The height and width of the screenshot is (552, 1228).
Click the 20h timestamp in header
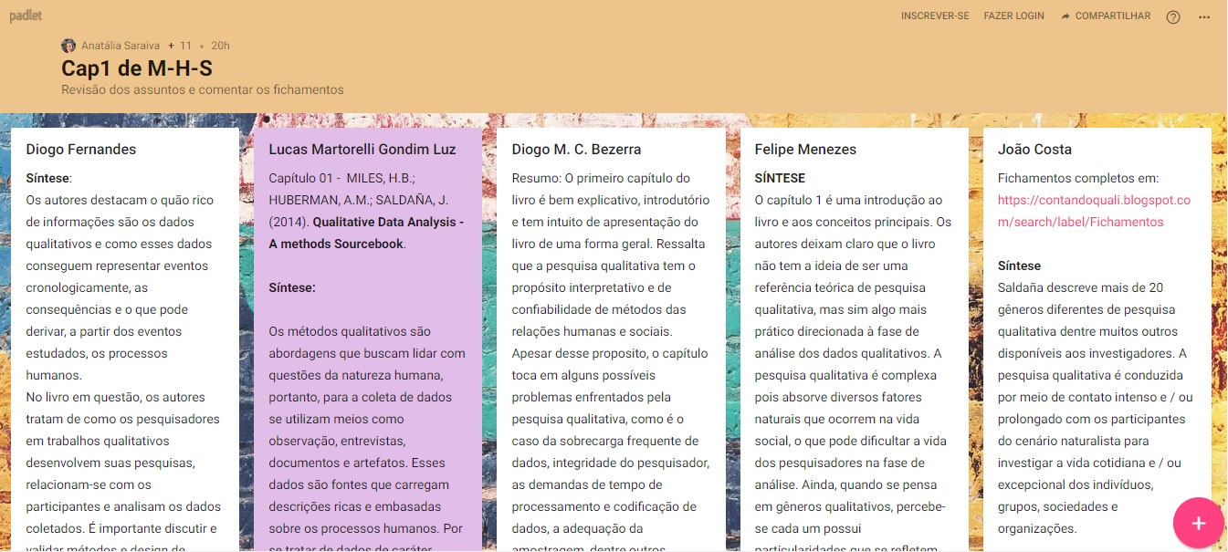click(220, 46)
